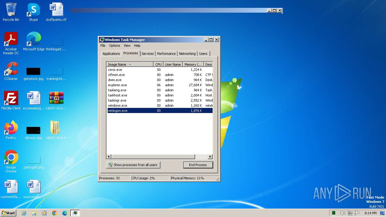This screenshot has height=217, width=386.
Task: Click the scroll-right arrow of process list
Action: click(210, 156)
